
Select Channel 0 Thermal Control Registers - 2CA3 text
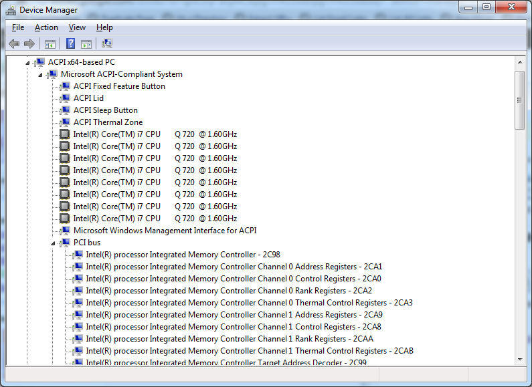250,303
